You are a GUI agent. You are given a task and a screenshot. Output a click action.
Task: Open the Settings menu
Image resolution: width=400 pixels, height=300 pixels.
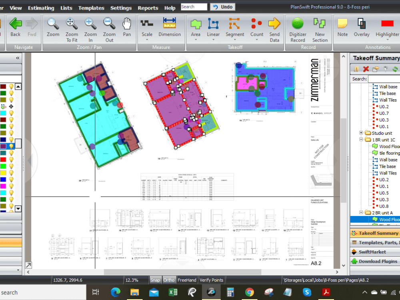coord(121,8)
